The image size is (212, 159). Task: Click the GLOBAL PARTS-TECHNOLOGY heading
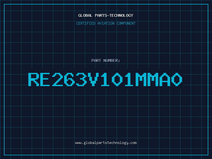(x=106, y=15)
